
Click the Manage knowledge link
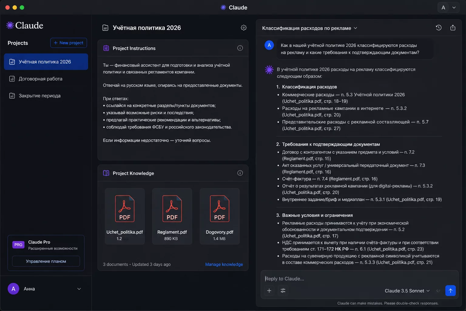[x=224, y=264]
